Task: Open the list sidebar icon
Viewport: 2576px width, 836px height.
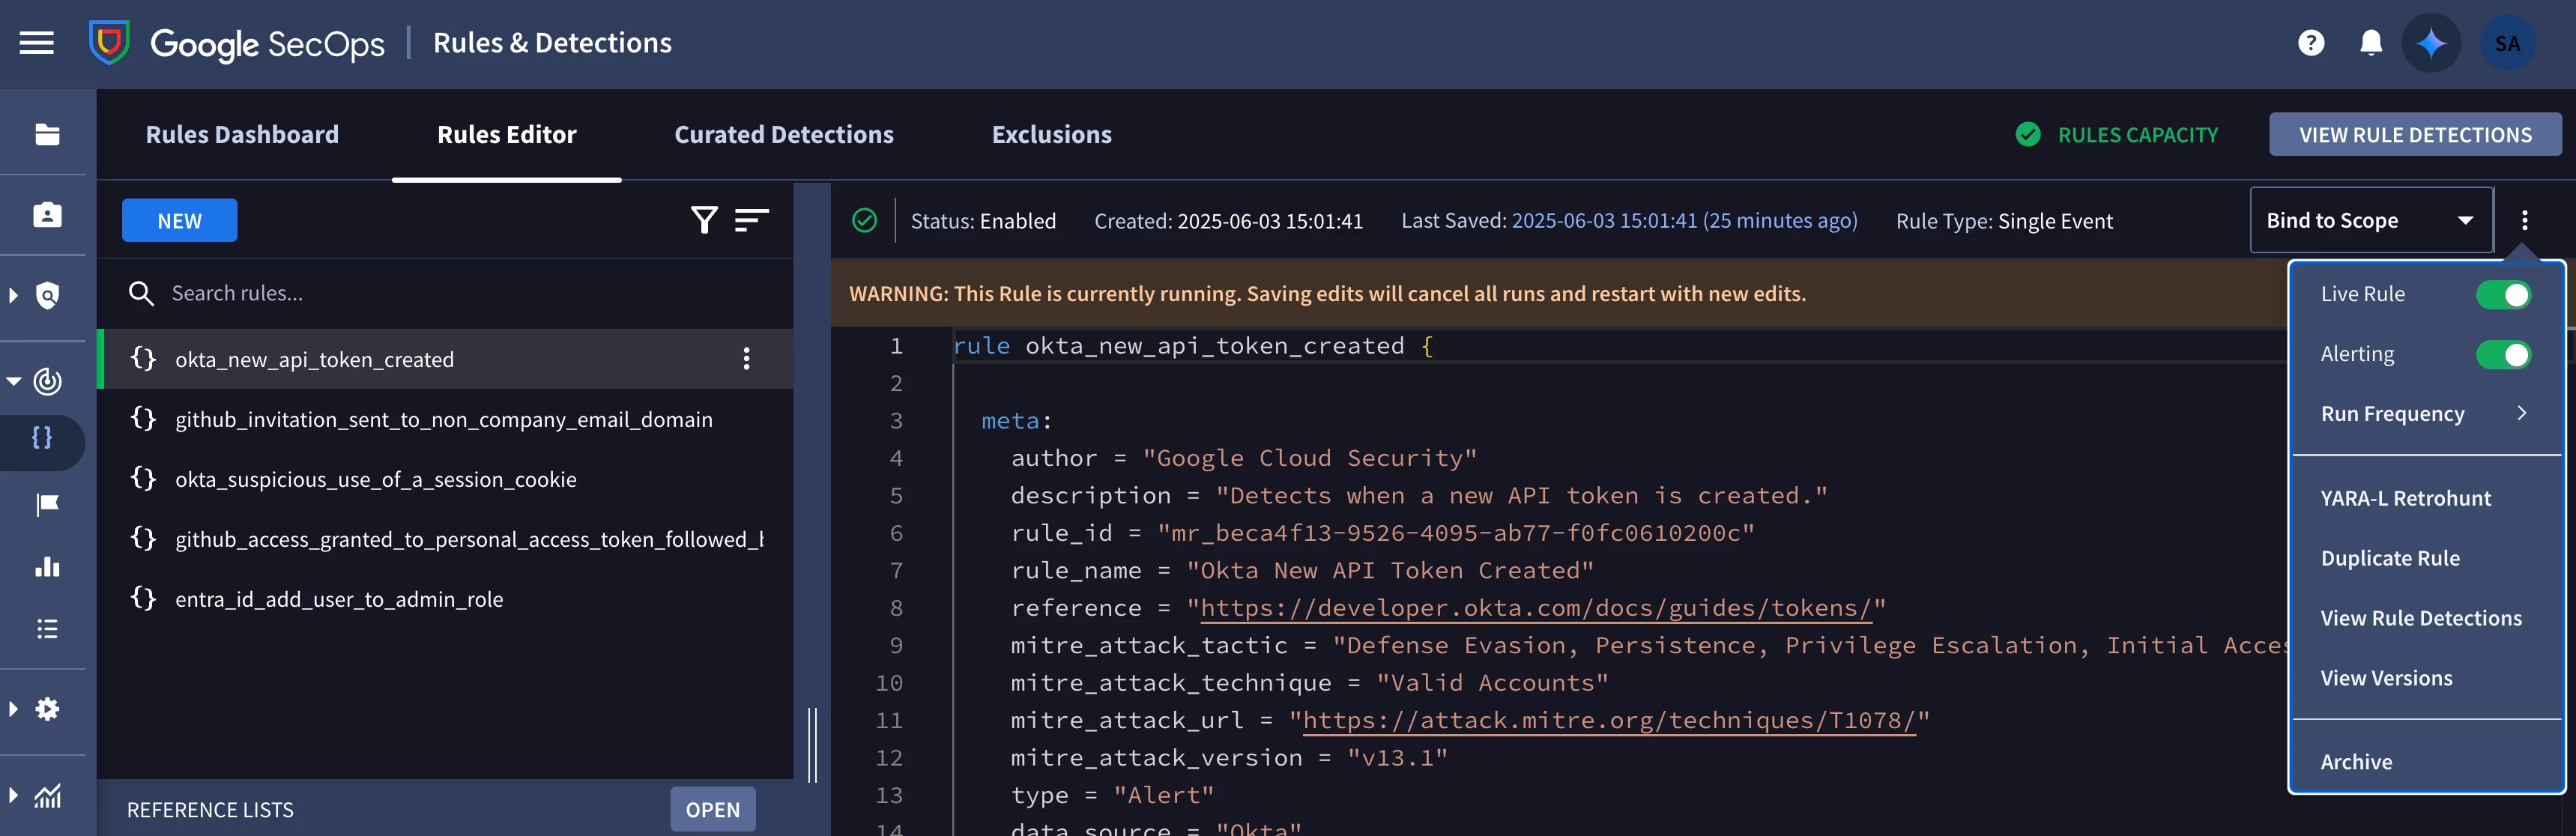Action: [47, 629]
